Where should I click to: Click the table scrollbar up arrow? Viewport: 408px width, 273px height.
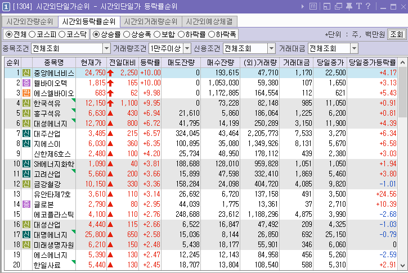(x=402, y=62)
